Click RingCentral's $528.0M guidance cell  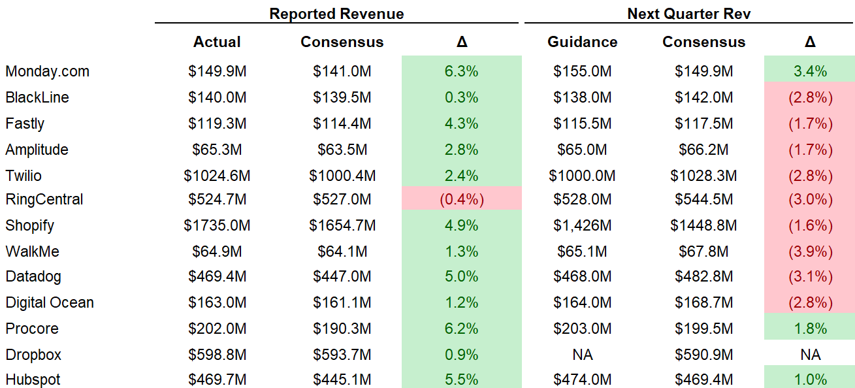point(582,199)
